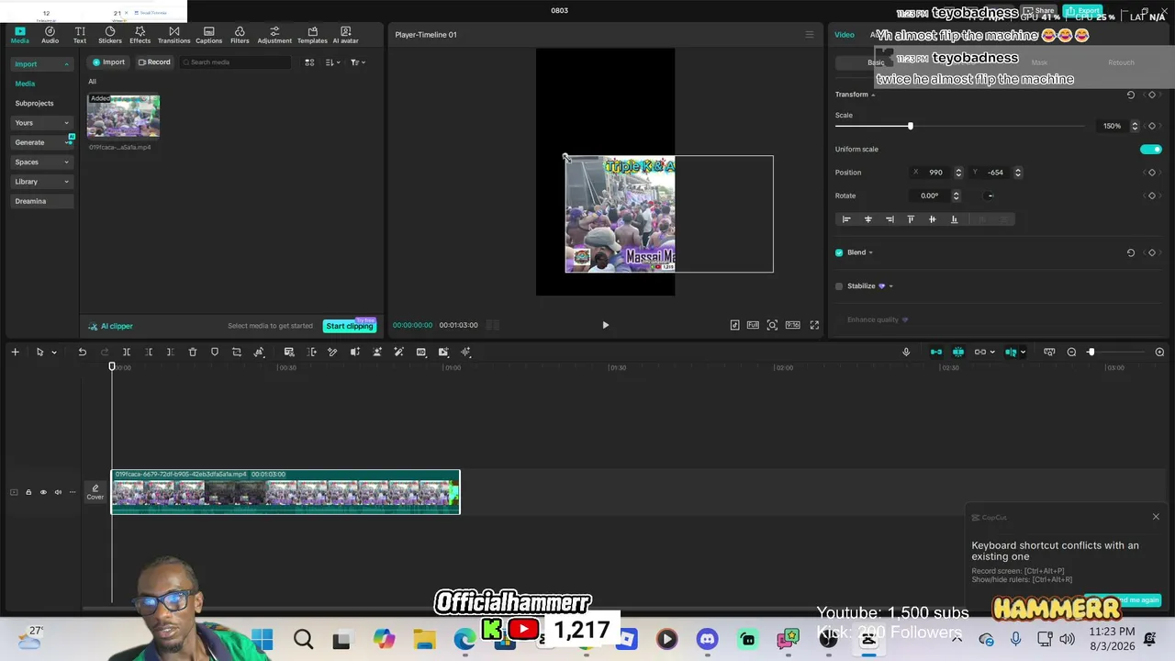
Task: Open the Transitions tab
Action: pos(173,35)
